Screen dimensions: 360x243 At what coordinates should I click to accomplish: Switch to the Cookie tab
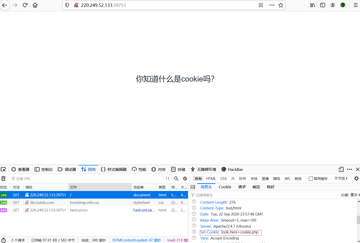[225, 187]
